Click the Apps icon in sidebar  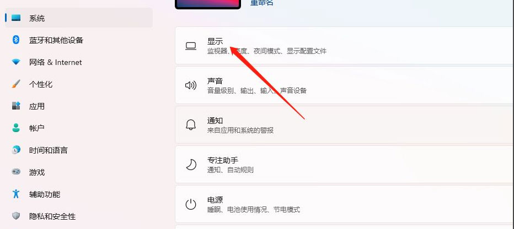point(16,106)
